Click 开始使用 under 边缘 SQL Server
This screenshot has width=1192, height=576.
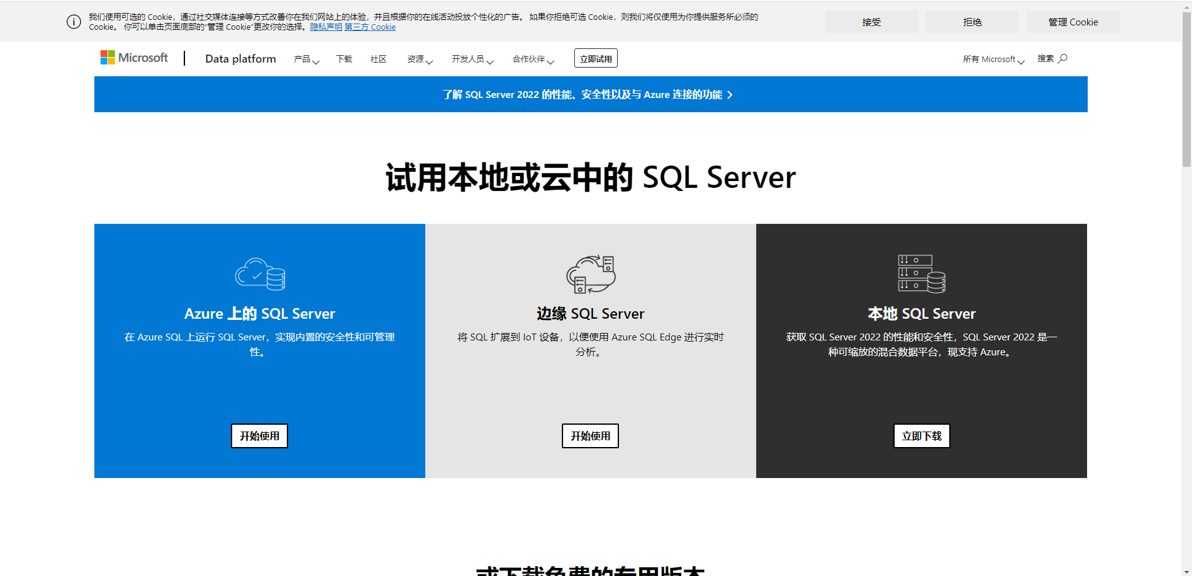coord(590,436)
